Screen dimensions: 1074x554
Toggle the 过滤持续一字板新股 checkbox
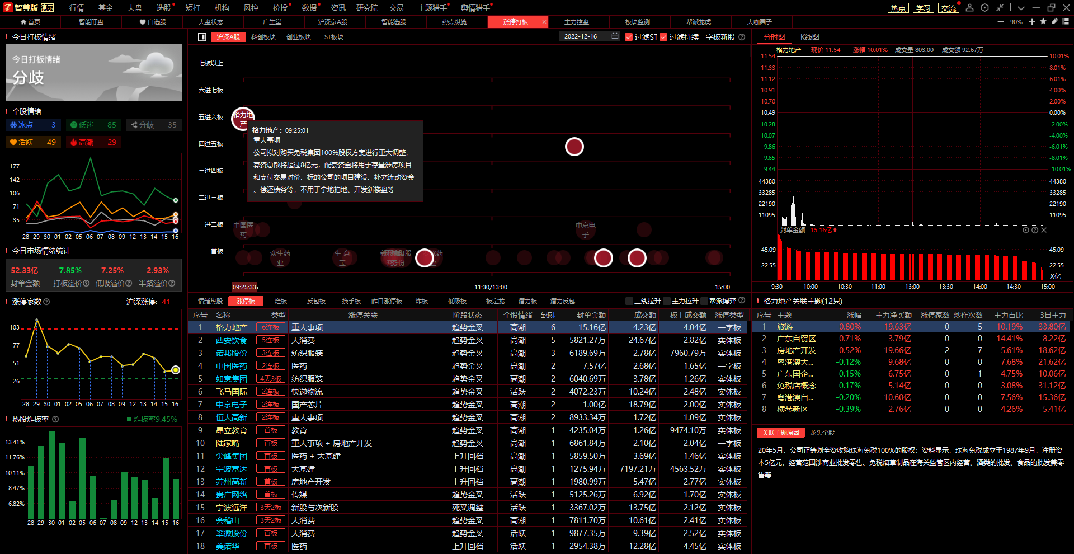click(663, 37)
